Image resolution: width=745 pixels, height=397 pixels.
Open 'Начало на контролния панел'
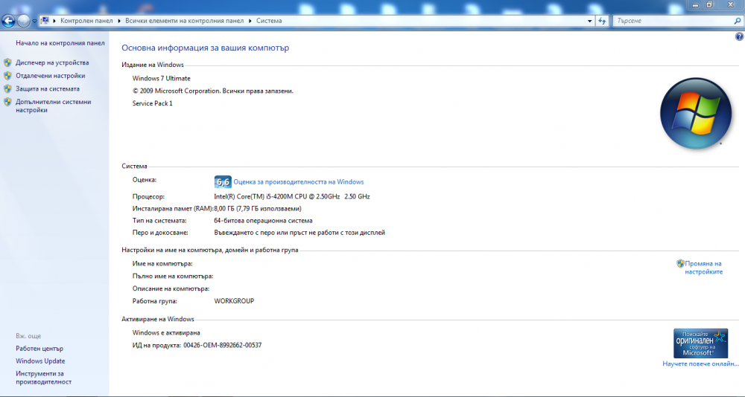(x=60, y=42)
